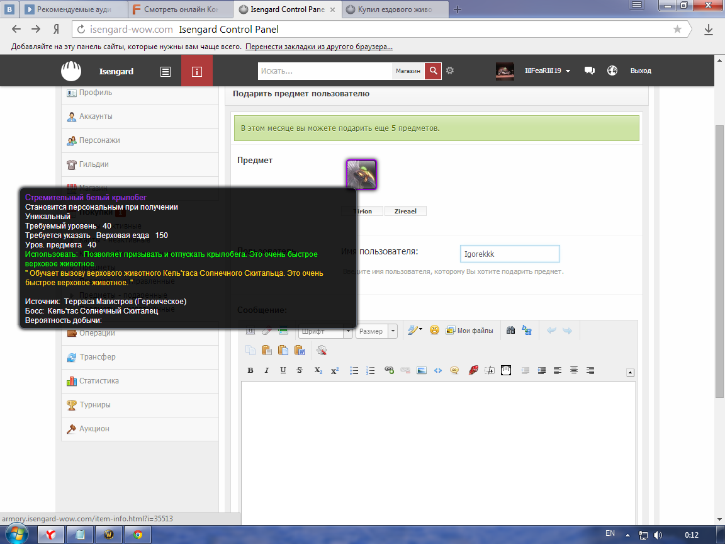Click the Isengard claw icon in editor toolbar

[x=506, y=370]
